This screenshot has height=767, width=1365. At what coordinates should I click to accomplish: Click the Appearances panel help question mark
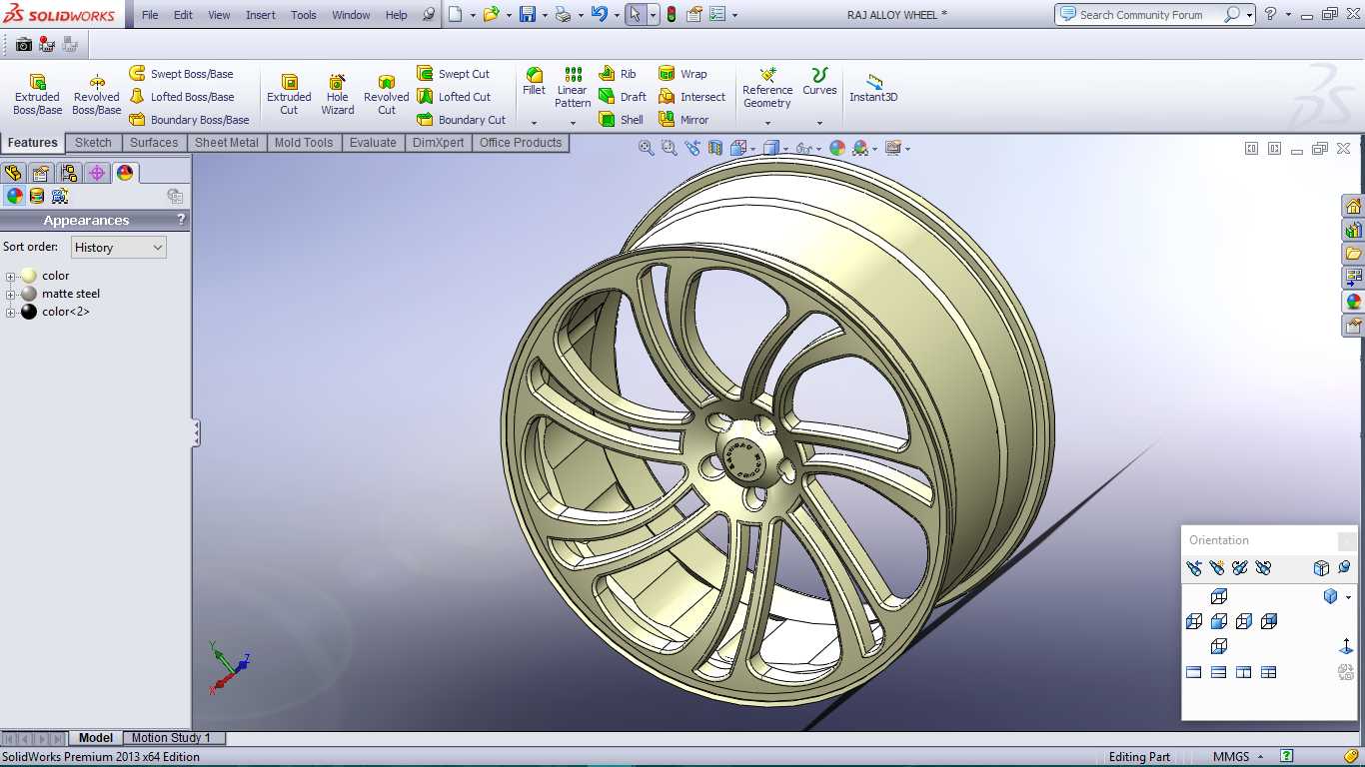point(181,220)
